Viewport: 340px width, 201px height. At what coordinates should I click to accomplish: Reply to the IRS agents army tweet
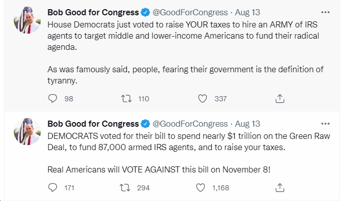coord(53,99)
